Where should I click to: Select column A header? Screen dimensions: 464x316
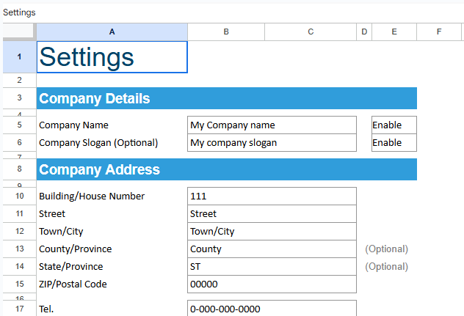pyautogui.click(x=112, y=32)
